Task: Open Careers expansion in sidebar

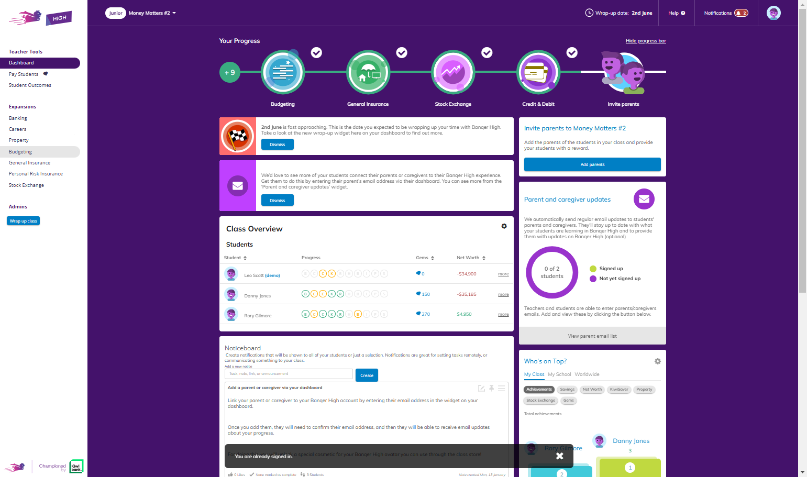Action: pos(17,129)
